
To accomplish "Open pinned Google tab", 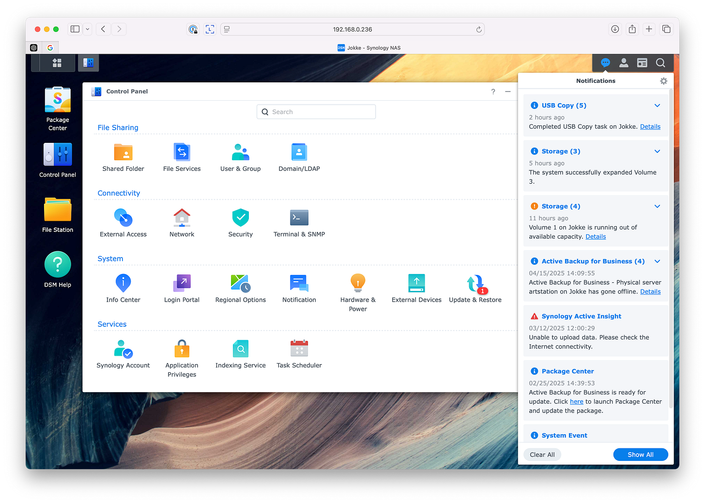I will click(50, 47).
